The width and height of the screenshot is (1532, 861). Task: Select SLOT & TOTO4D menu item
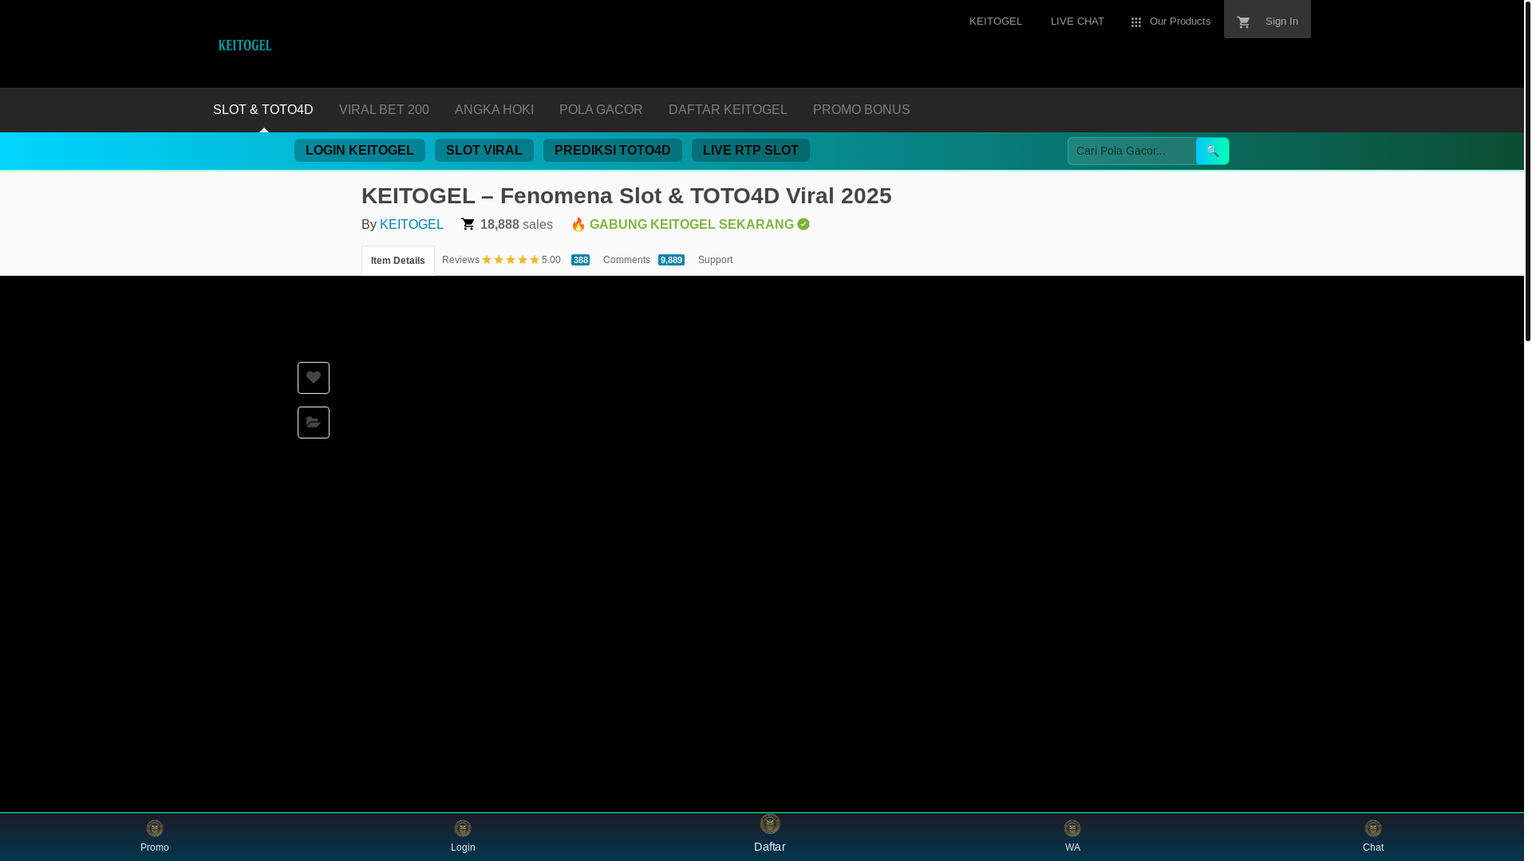pos(263,110)
